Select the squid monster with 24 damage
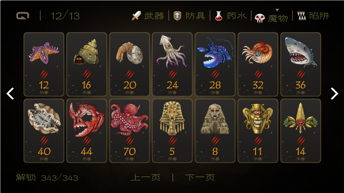The image size is (344, 193). (172, 64)
